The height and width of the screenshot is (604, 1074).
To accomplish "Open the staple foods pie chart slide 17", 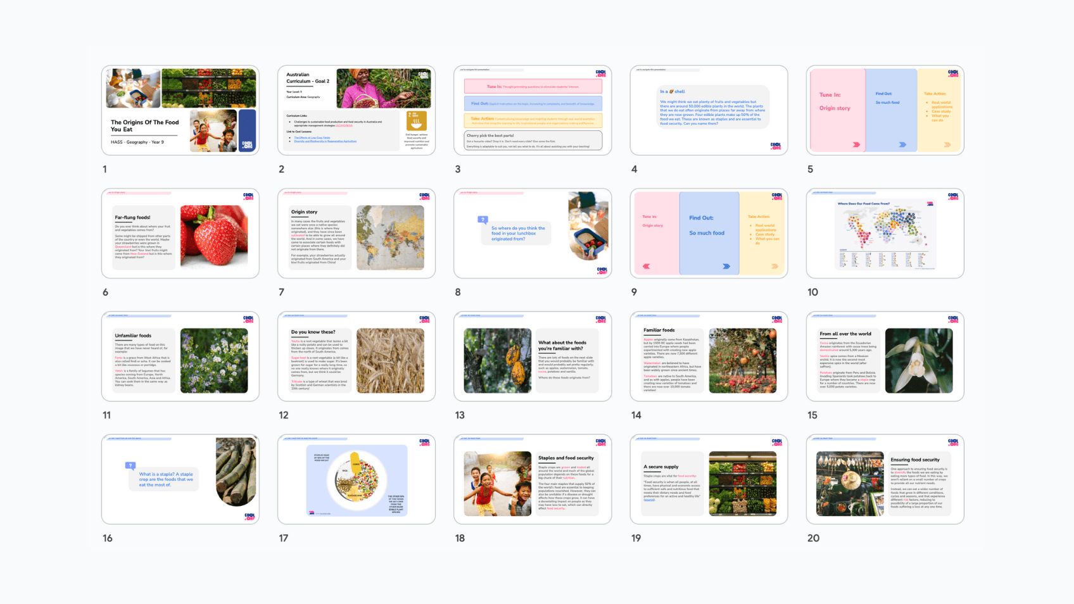I will (x=357, y=479).
